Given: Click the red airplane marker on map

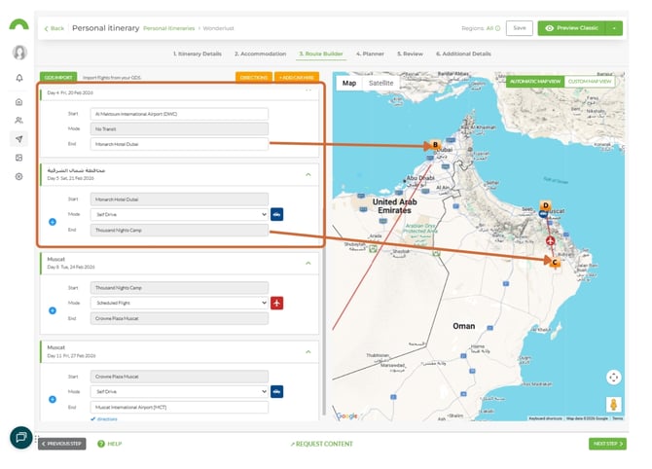Looking at the screenshot, I should click(x=550, y=240).
